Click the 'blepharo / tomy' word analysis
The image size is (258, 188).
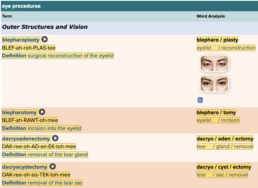click(216, 112)
